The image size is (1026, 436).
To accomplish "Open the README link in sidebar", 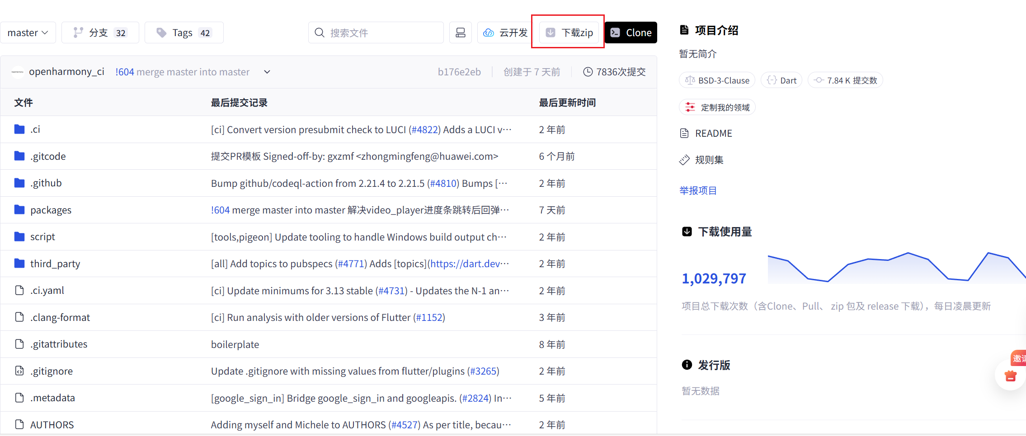I will point(713,134).
